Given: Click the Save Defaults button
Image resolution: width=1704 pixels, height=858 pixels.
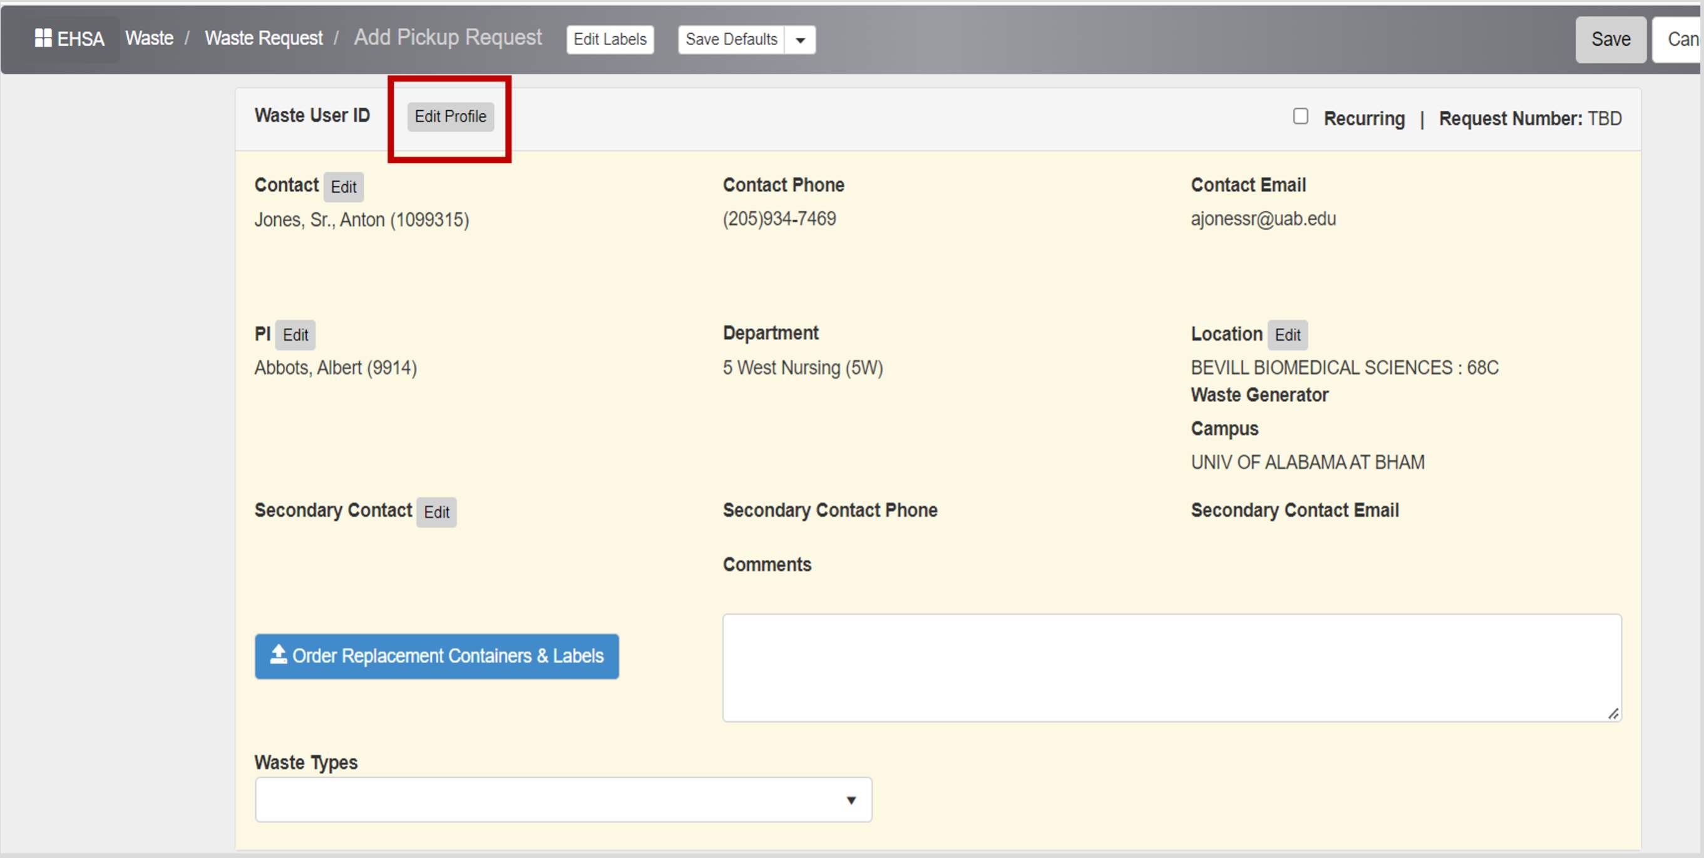Looking at the screenshot, I should pos(731,39).
